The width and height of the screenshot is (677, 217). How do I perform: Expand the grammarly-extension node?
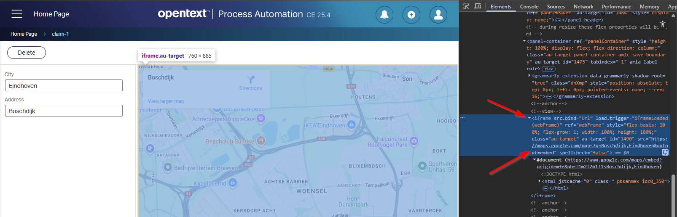[x=529, y=76]
